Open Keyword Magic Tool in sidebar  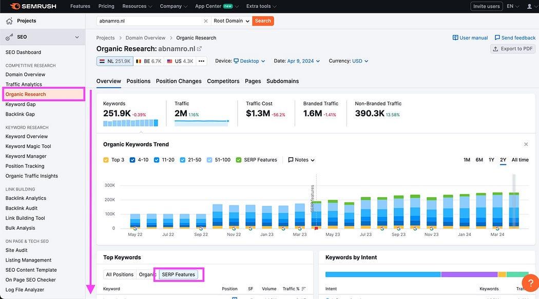(x=28, y=146)
